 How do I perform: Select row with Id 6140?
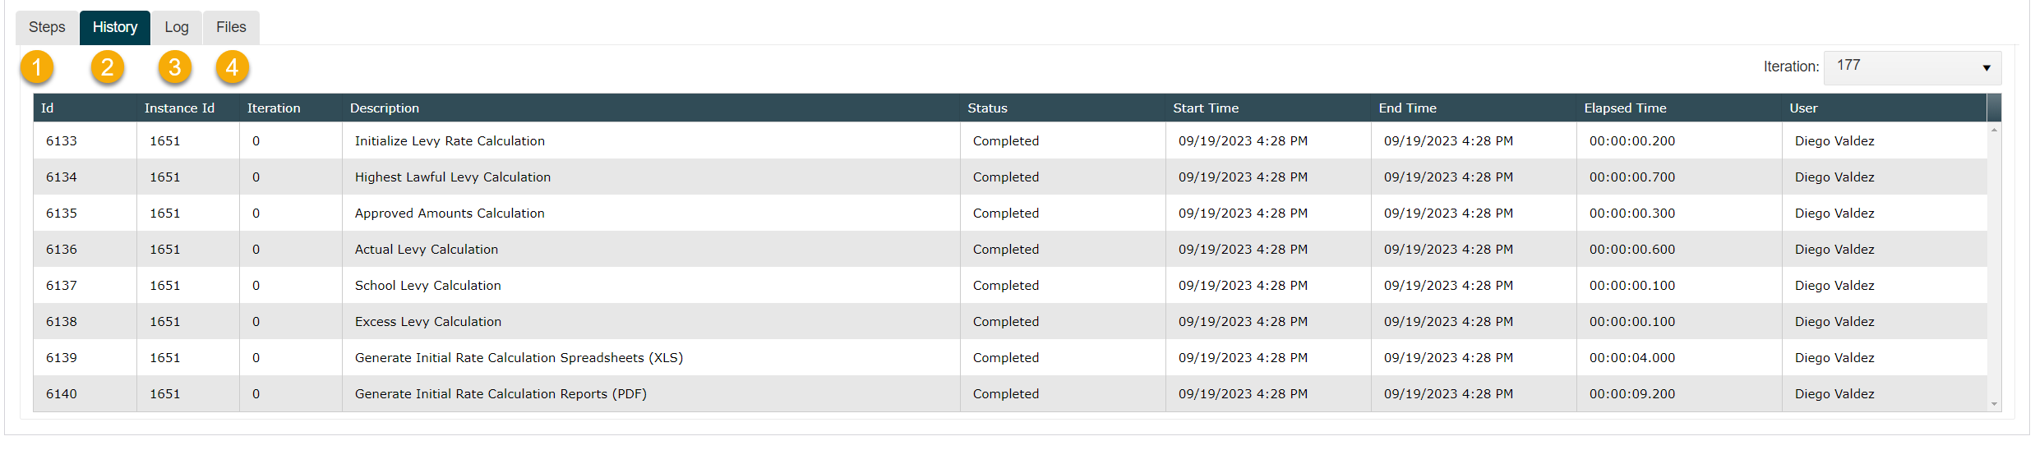(x=1010, y=393)
